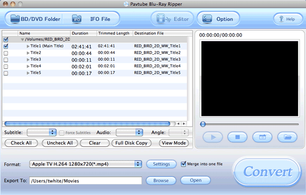Open the Format dropdown list
The image size is (306, 195).
coord(85,164)
